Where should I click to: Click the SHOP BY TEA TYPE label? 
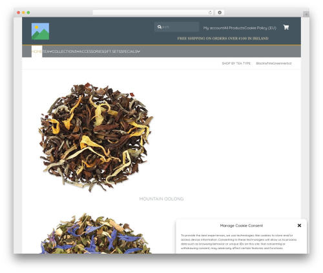236,63
